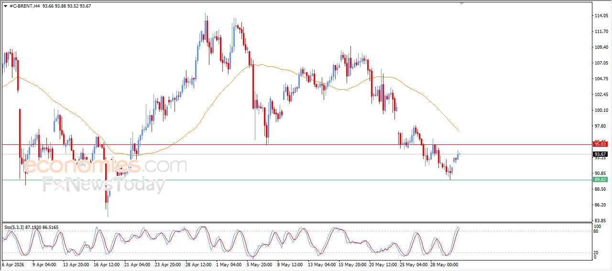This screenshot has height=271, width=612.
Task: Click the 107.05 price axis value
Action: [x=601, y=63]
